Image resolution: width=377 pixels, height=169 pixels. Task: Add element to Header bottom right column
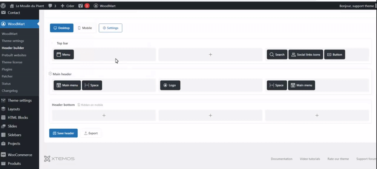coord(317,115)
